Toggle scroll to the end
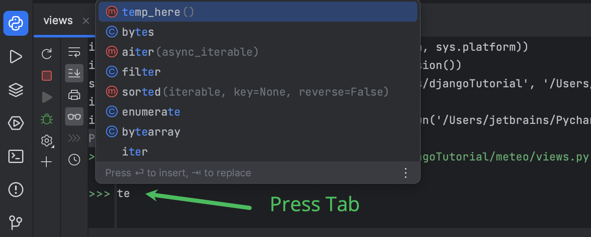Screen dimensions: 591x237 (x=74, y=73)
